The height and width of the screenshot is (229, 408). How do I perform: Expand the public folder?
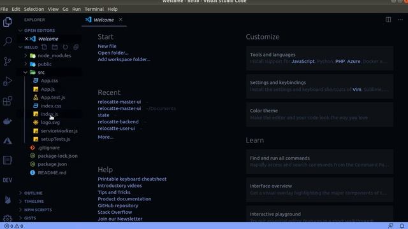point(25,64)
